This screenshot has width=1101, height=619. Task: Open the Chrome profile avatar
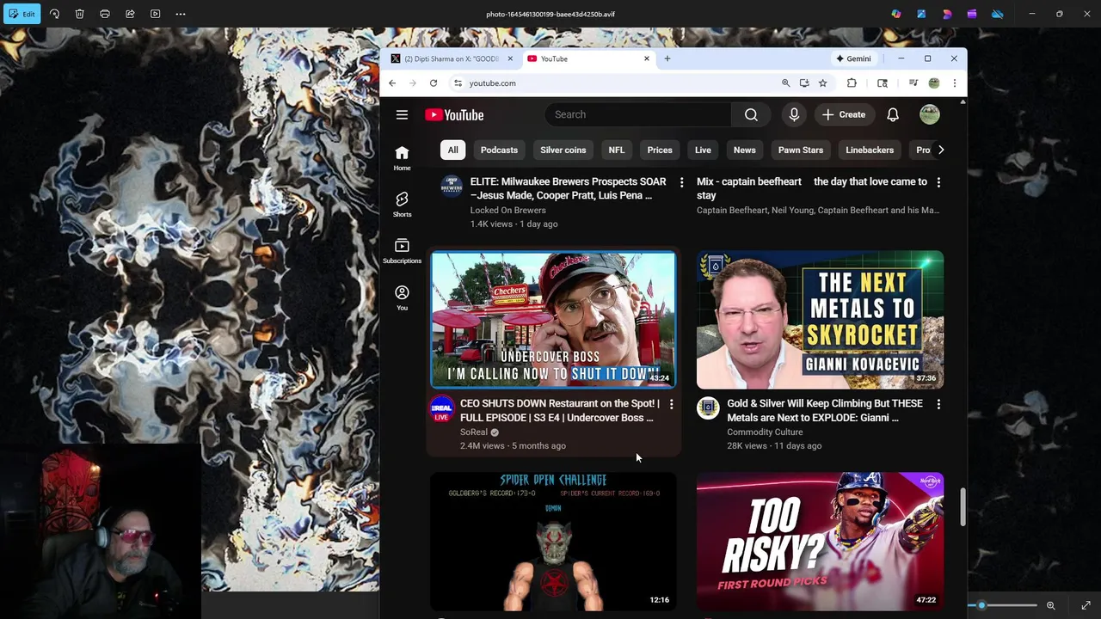933,83
